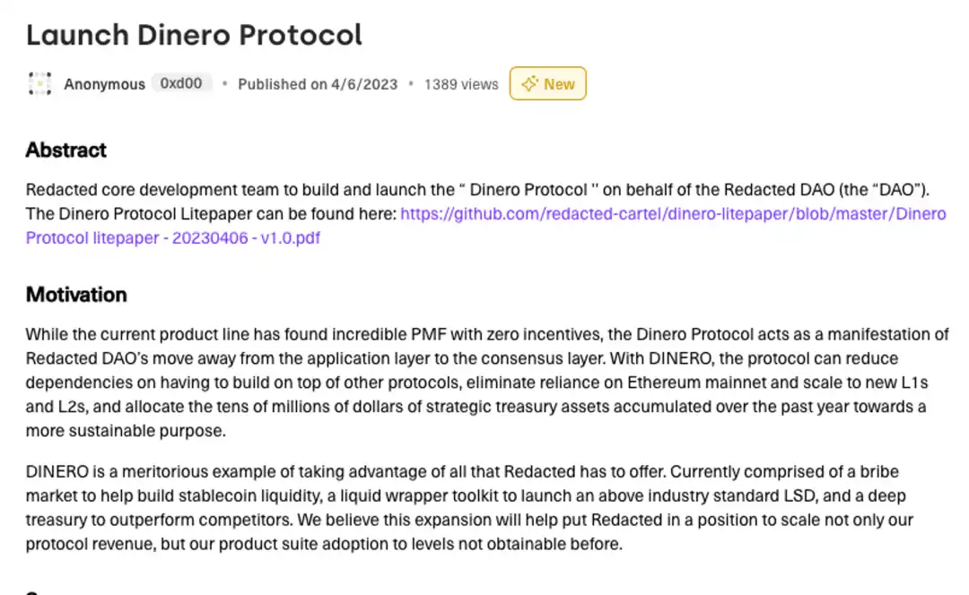The width and height of the screenshot is (969, 595).
Task: Click the Motivation section heading
Action: click(x=76, y=295)
